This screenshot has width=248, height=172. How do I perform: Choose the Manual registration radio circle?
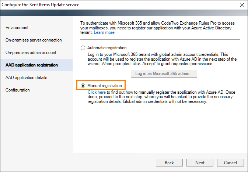click(x=83, y=86)
